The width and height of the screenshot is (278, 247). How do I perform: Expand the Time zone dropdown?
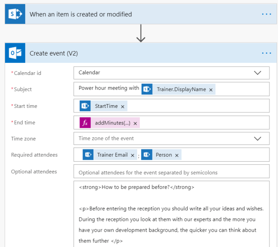pos(258,139)
